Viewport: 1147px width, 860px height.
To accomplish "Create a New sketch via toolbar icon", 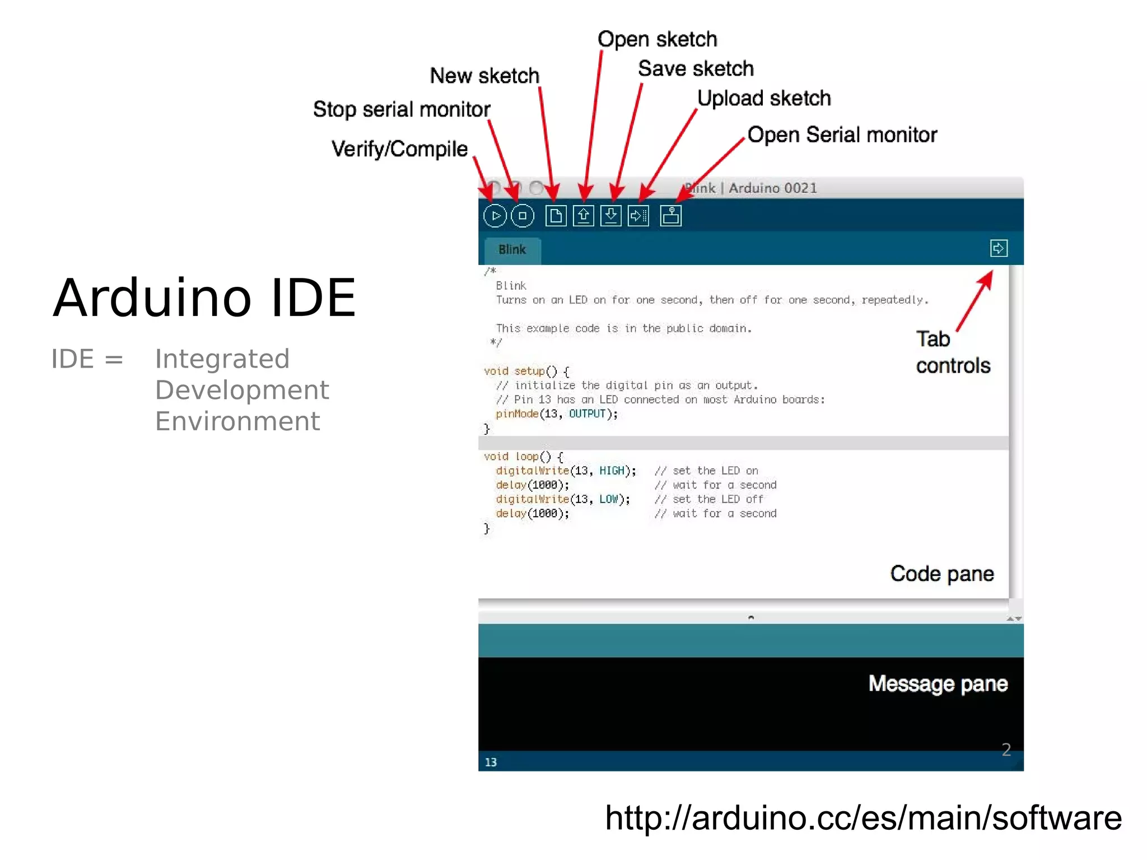I will [x=556, y=216].
